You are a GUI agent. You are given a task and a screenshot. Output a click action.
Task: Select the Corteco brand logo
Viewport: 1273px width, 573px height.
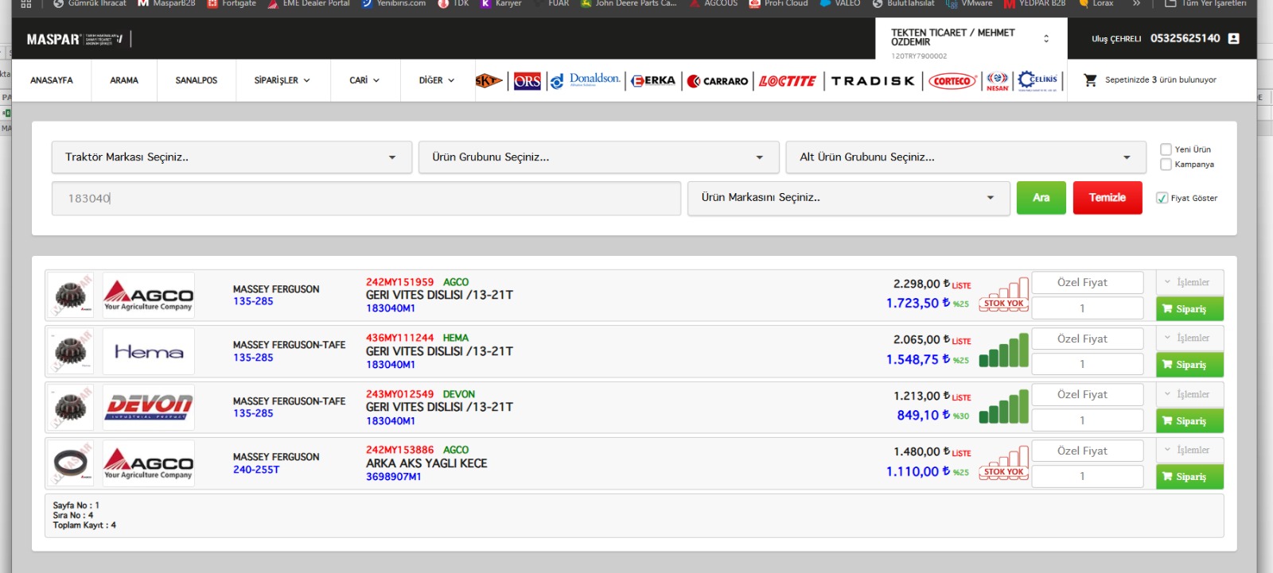point(952,81)
